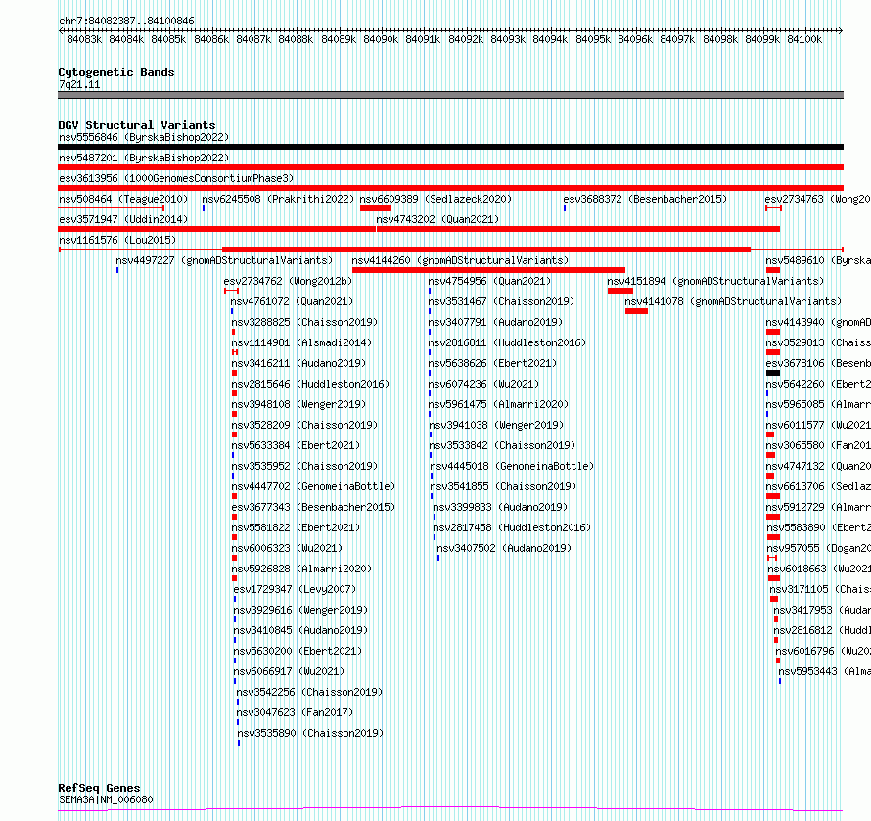
Task: Select the black nsv5556846 variant bar
Action: pyautogui.click(x=450, y=147)
